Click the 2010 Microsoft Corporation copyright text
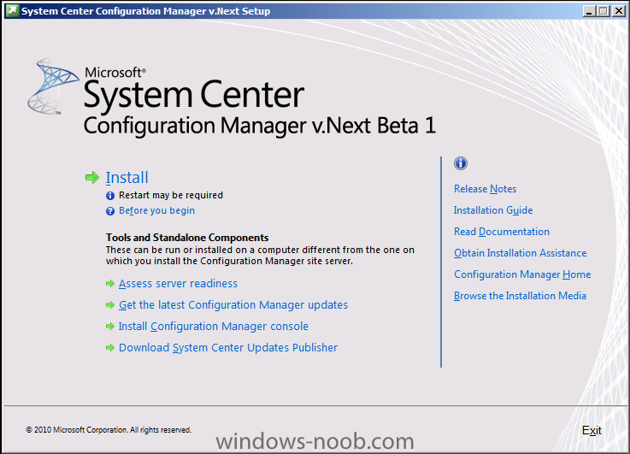The height and width of the screenshot is (454, 630). click(109, 430)
